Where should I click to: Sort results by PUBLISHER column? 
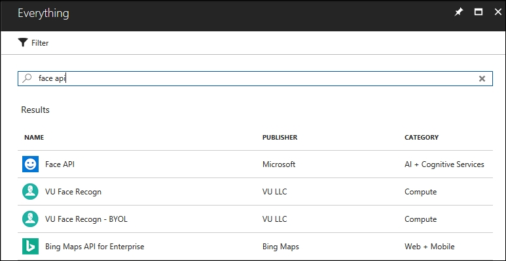coord(280,138)
